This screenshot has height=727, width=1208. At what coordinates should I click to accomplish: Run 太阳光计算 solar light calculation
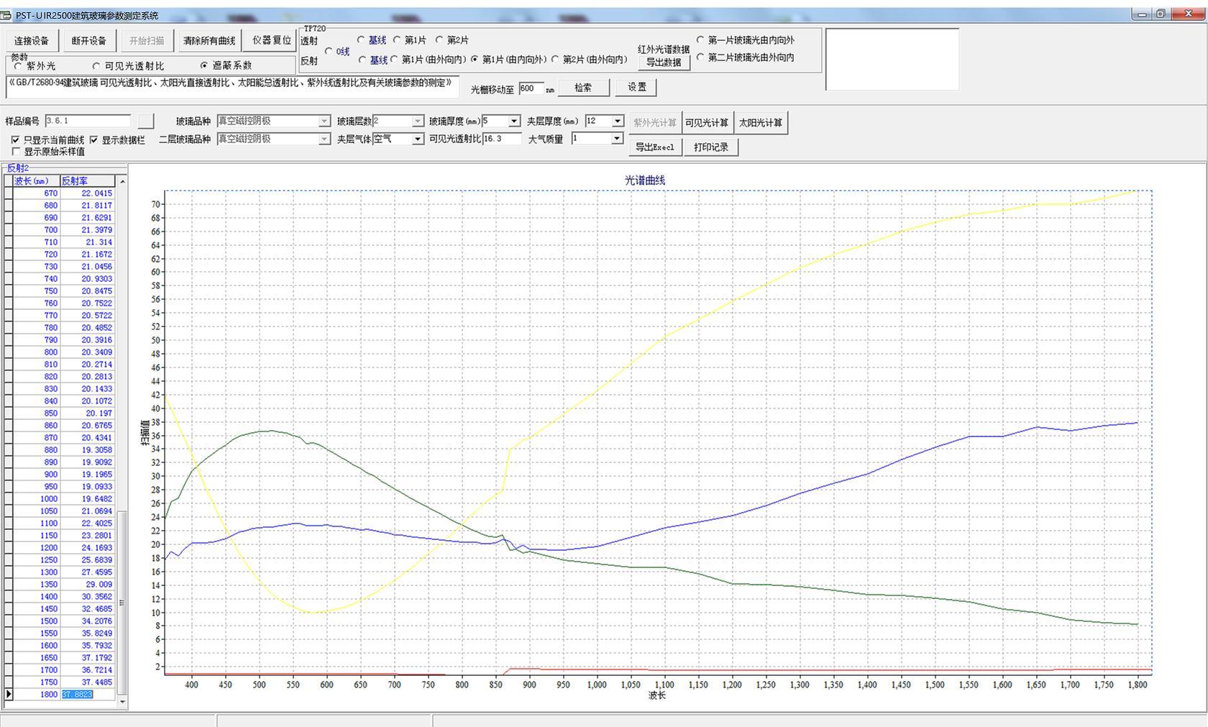761,123
